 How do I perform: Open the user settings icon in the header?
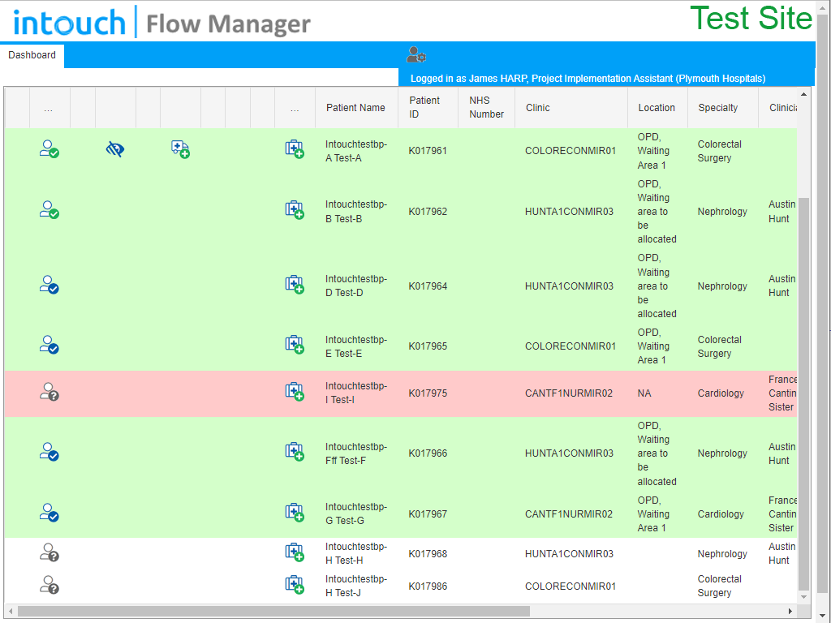click(416, 54)
